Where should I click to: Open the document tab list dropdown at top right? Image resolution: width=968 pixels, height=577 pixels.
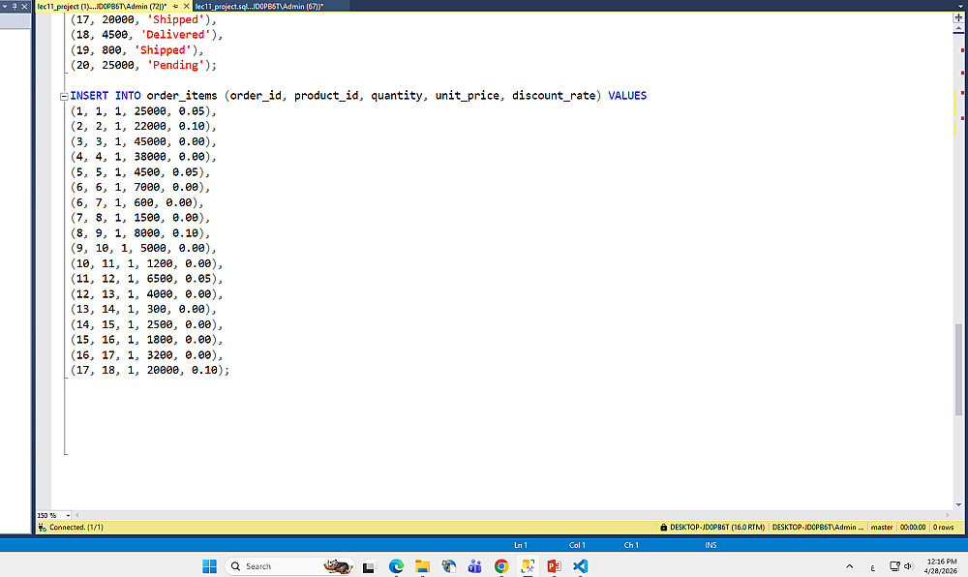pyautogui.click(x=960, y=6)
